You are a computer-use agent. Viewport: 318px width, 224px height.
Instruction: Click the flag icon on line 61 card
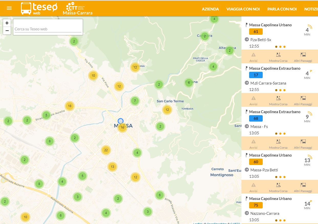246,25
